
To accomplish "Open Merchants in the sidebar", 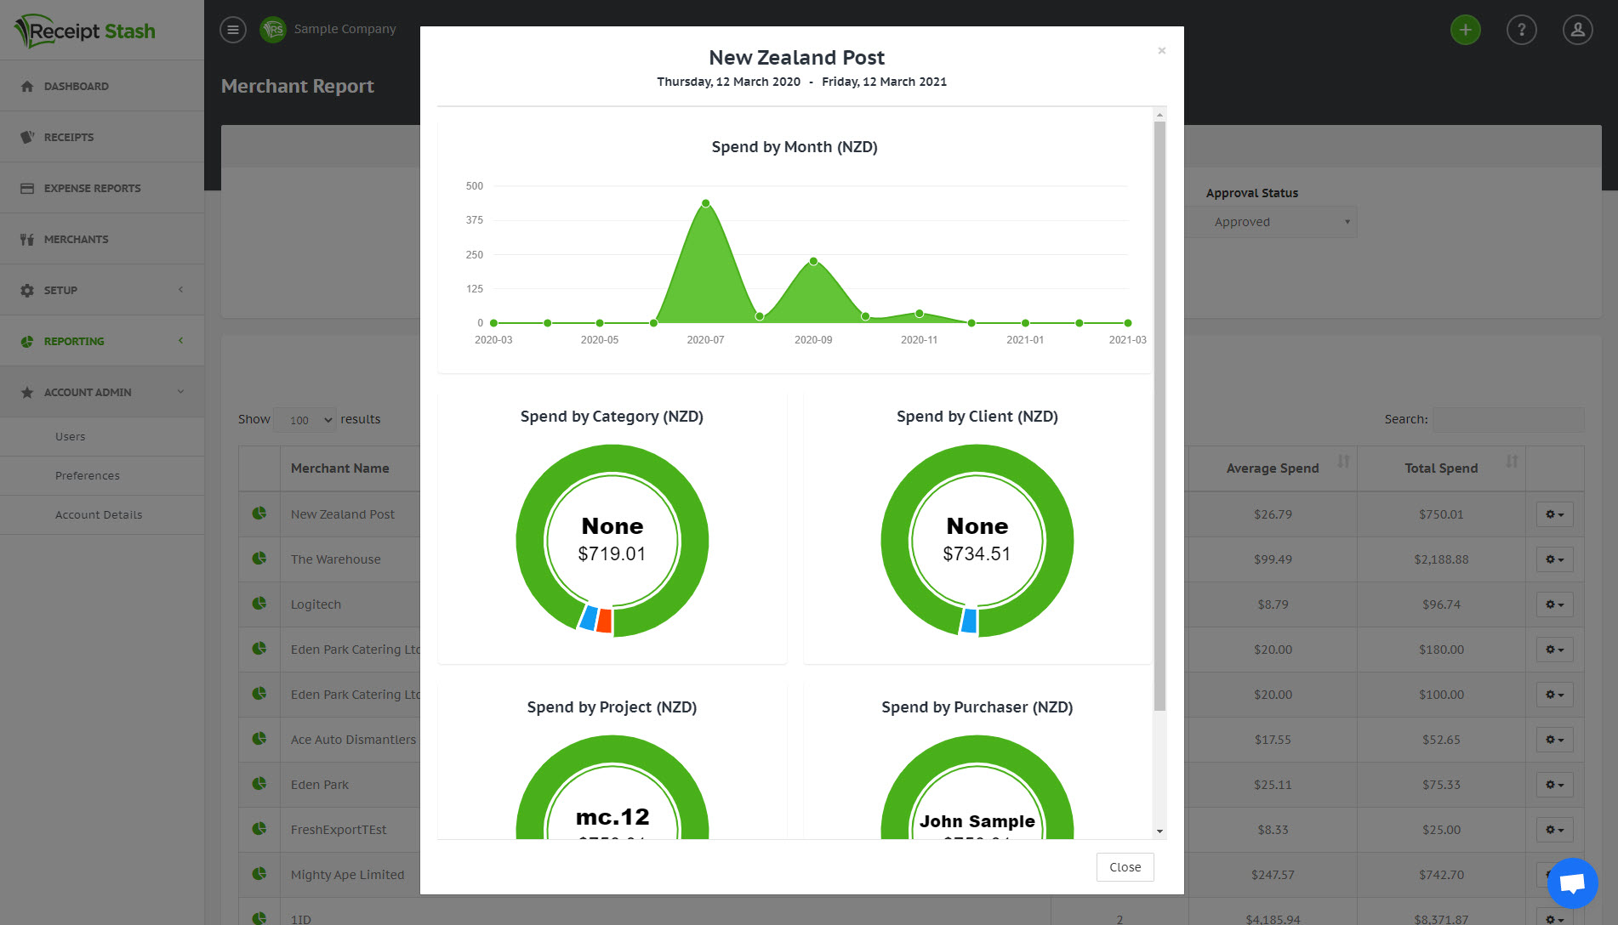I will (102, 239).
